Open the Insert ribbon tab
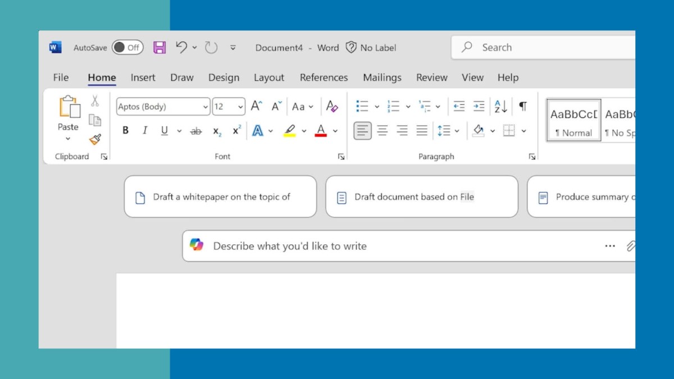The width and height of the screenshot is (674, 379). (x=143, y=77)
